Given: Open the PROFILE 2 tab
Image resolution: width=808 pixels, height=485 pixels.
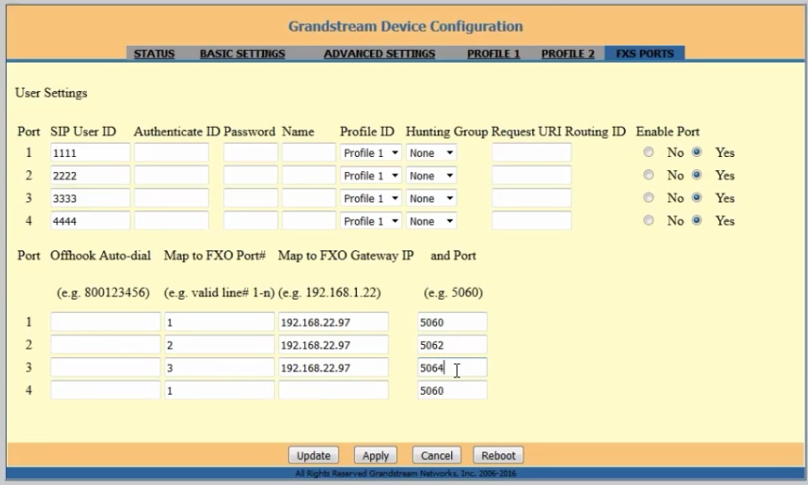Looking at the screenshot, I should 567,53.
